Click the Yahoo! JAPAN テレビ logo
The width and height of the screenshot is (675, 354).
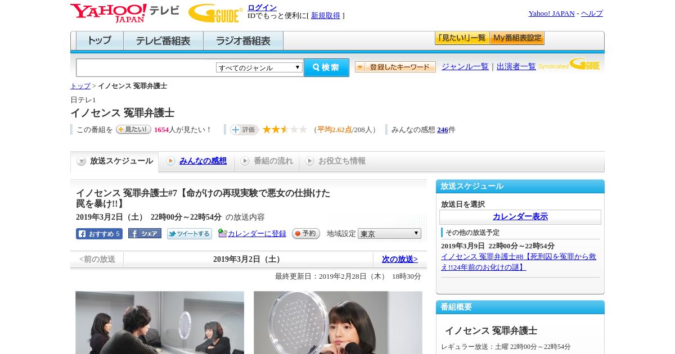tap(125, 13)
